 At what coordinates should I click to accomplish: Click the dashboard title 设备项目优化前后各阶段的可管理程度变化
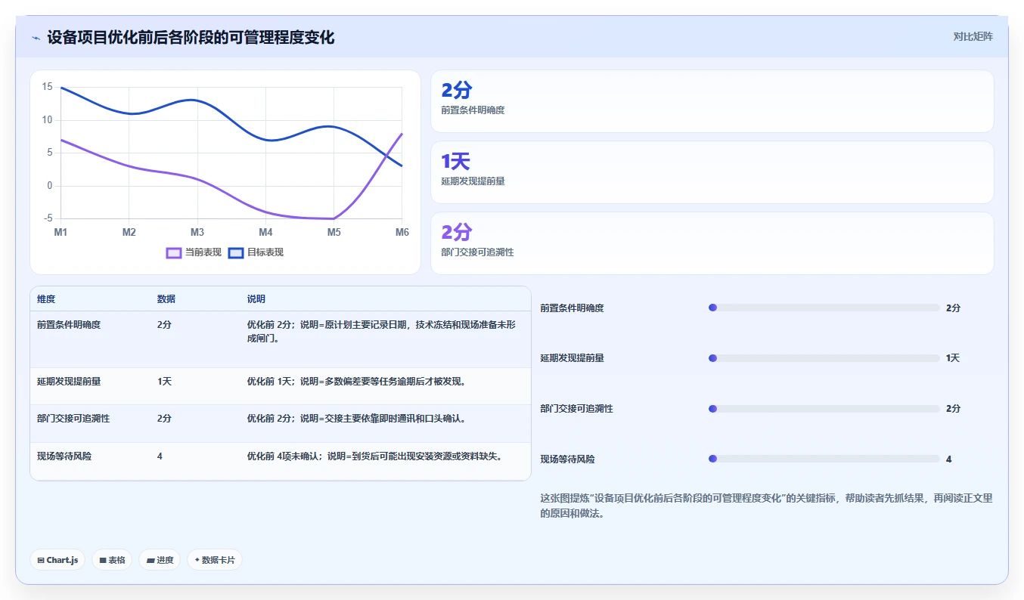coord(191,38)
